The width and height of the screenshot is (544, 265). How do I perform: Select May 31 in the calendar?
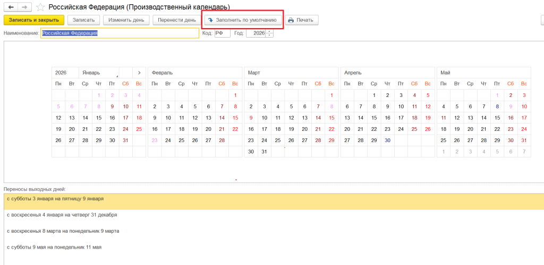[x=524, y=140]
